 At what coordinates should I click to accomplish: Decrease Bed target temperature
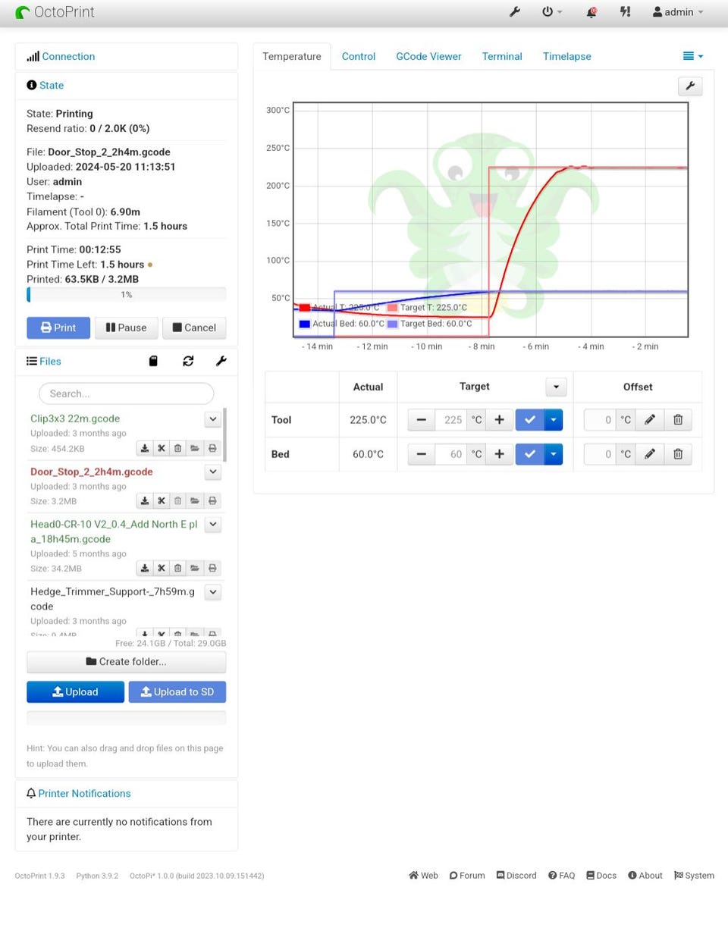tap(421, 454)
